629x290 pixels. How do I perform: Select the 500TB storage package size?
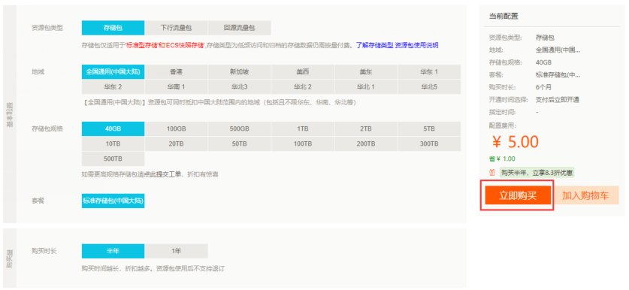coord(113,159)
